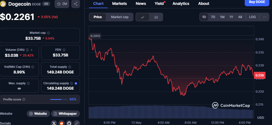Click the 5.55% (1d) change text
The width and height of the screenshot is (272, 125).
click(x=49, y=17)
